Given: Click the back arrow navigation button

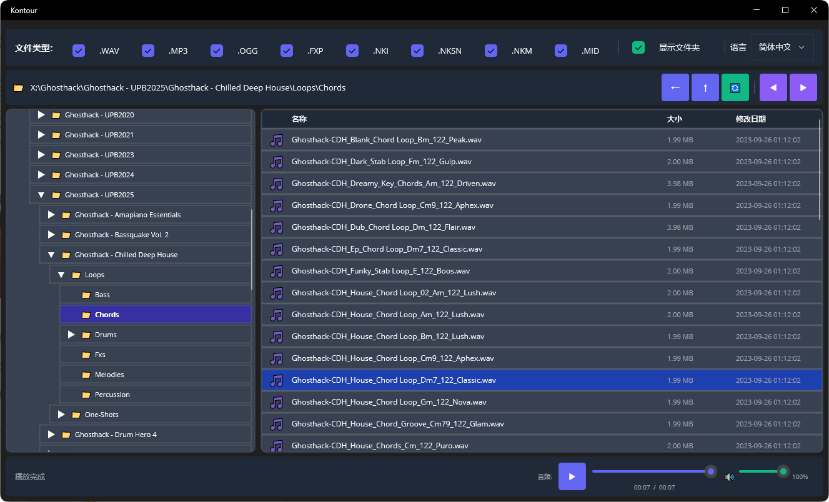Looking at the screenshot, I should click(x=675, y=87).
